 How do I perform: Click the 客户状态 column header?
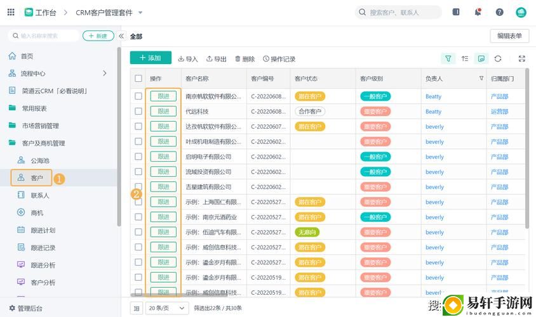(x=306, y=79)
